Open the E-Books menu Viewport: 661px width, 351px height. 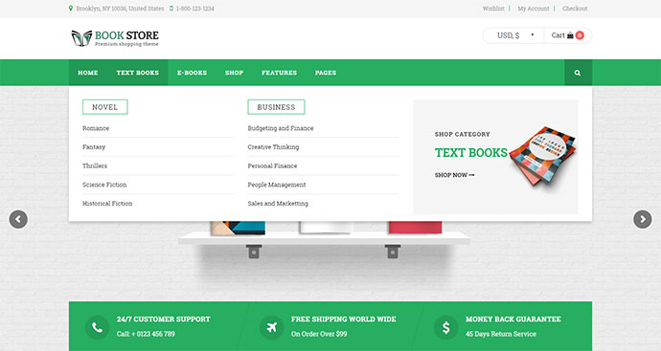(192, 73)
